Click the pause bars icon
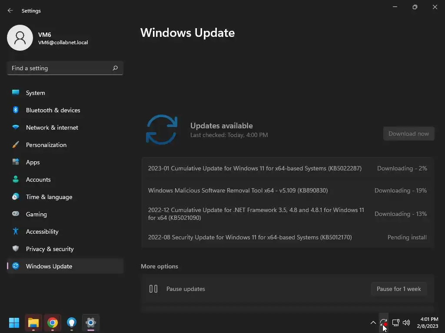Viewport: 445px width, 333px height. tap(153, 289)
